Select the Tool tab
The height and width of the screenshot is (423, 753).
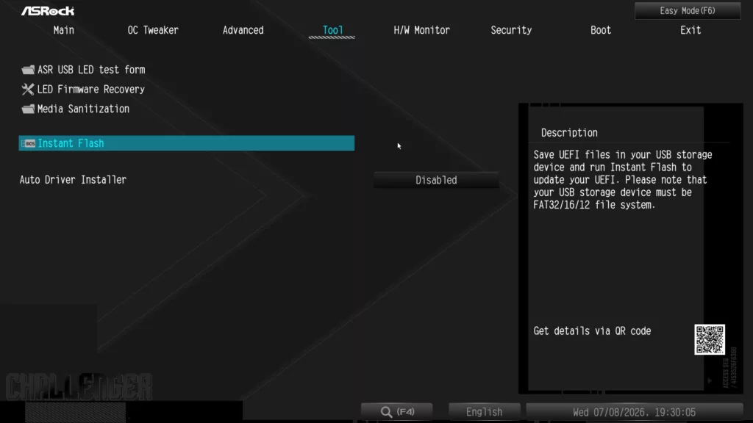tap(332, 30)
